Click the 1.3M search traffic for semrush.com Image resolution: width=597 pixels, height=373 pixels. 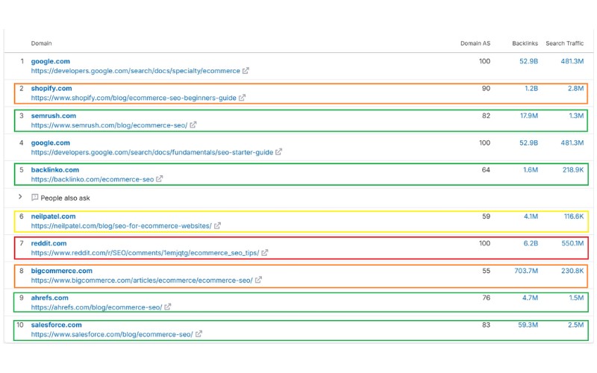tap(576, 116)
